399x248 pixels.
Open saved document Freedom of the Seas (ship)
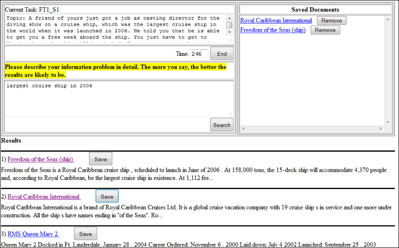[273, 30]
